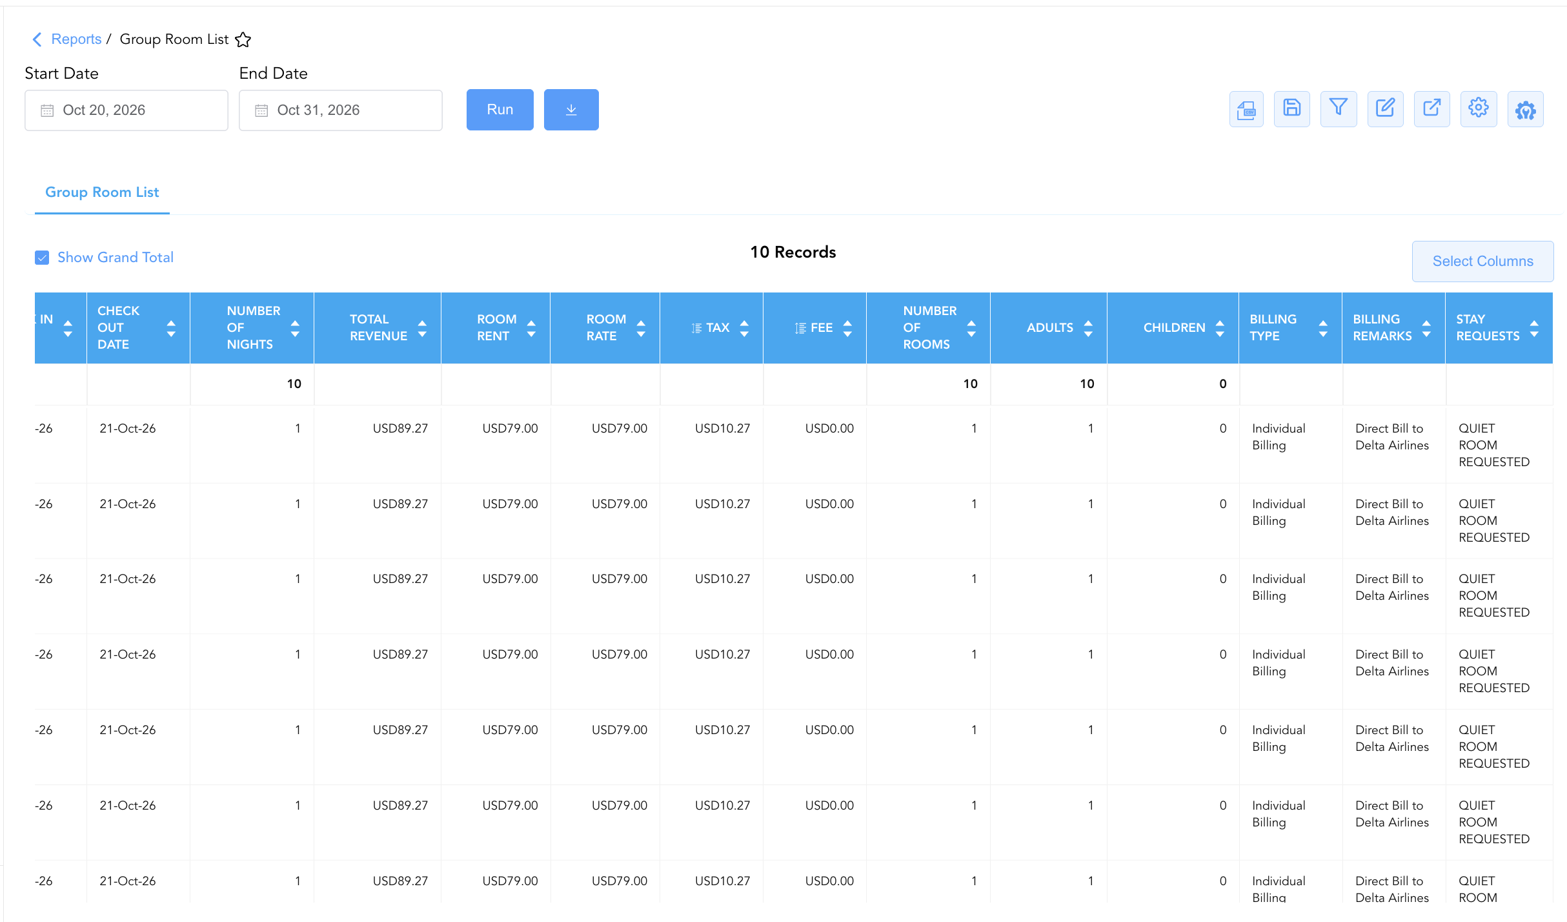
Task: Go back to Reports link
Action: click(76, 39)
